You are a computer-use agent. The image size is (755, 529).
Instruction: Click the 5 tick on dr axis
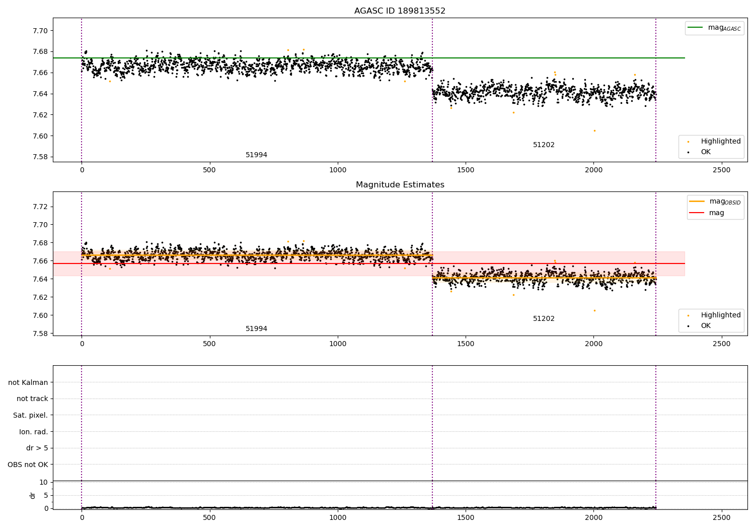[46, 495]
